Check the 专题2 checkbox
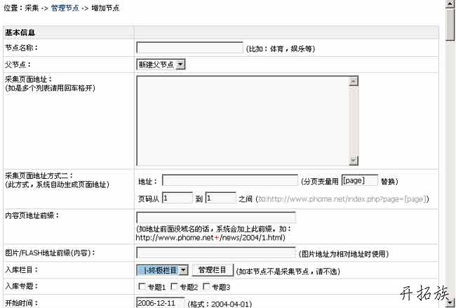The image size is (456, 308). coord(174,287)
